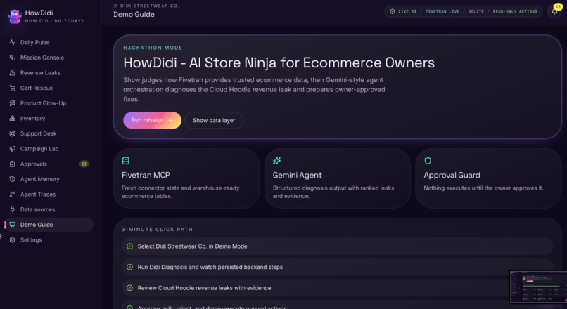Click Show data layer button
The height and width of the screenshot is (309, 567).
click(214, 120)
